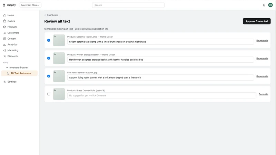Screen dimensions: 276x155
Task: Click the Inventory Planner dot icon
Action: click(x=7, y=68)
